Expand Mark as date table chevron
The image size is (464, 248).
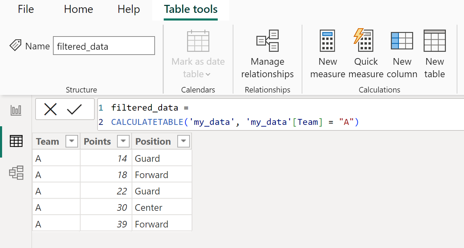click(x=208, y=74)
